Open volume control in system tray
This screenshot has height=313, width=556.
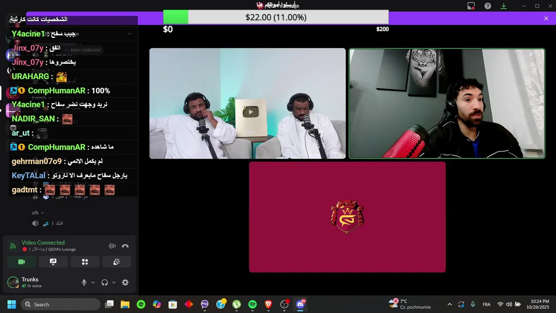click(509, 304)
